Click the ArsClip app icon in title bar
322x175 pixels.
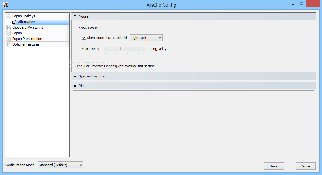pos(6,5)
